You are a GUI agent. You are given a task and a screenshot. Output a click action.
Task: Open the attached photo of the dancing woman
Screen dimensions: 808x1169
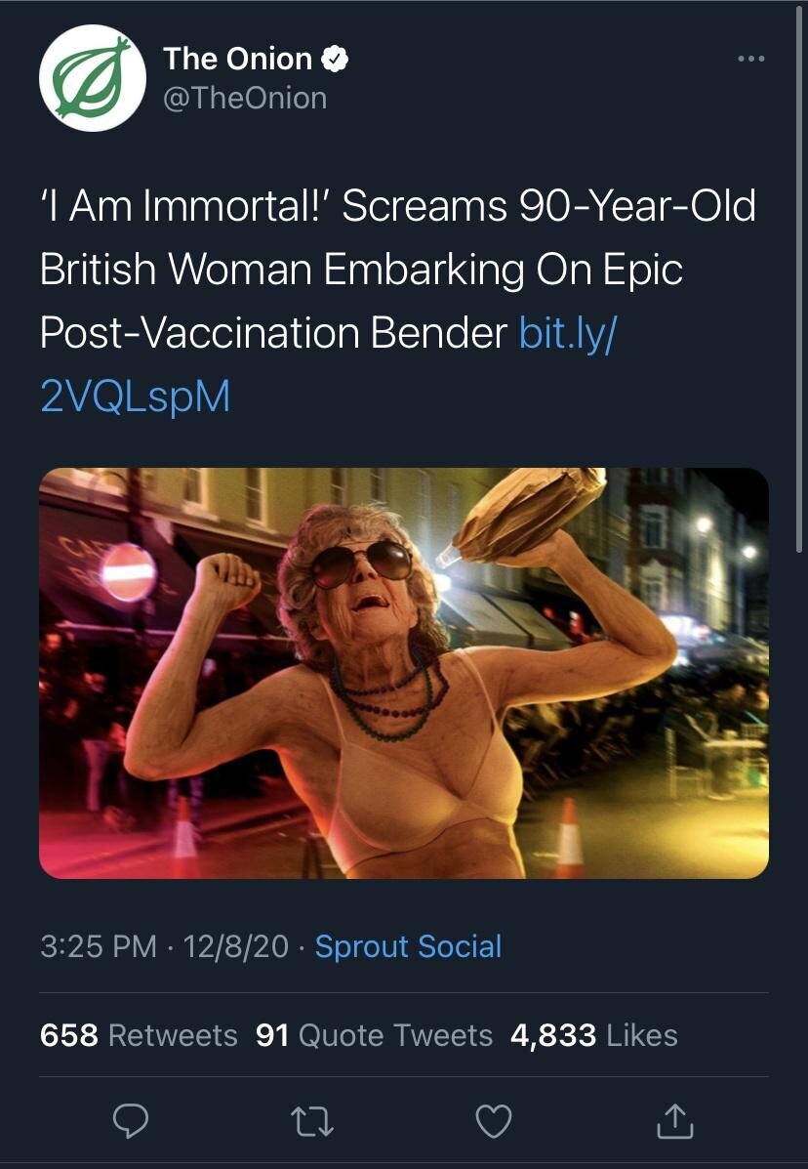pyautogui.click(x=404, y=673)
